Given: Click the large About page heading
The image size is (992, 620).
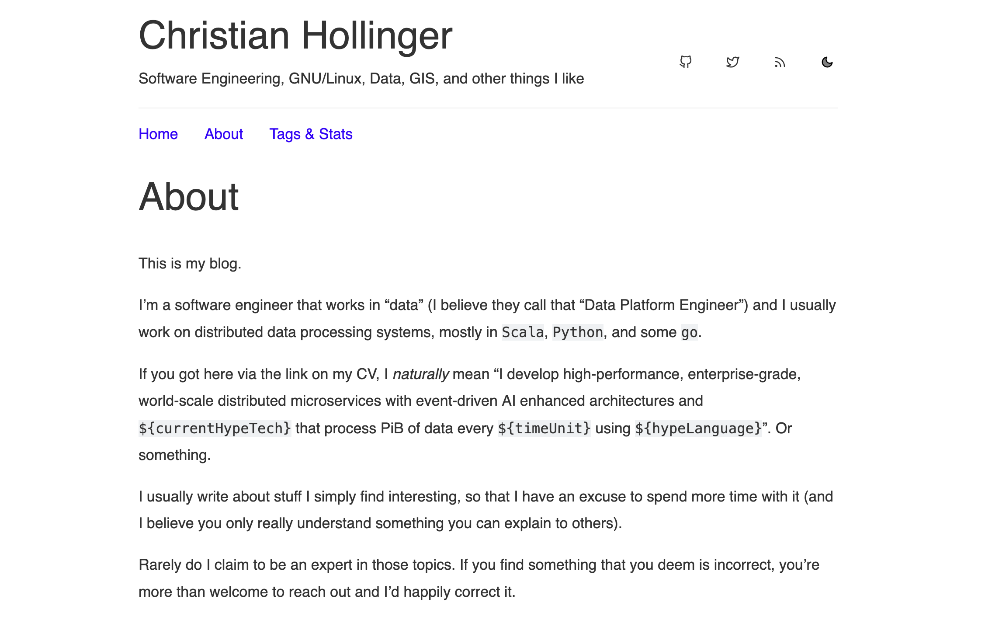Looking at the screenshot, I should coord(189,197).
